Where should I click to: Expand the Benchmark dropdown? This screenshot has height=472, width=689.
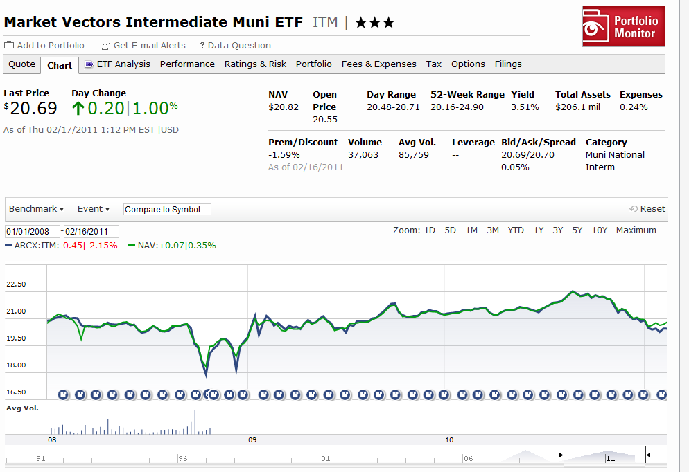coord(36,209)
